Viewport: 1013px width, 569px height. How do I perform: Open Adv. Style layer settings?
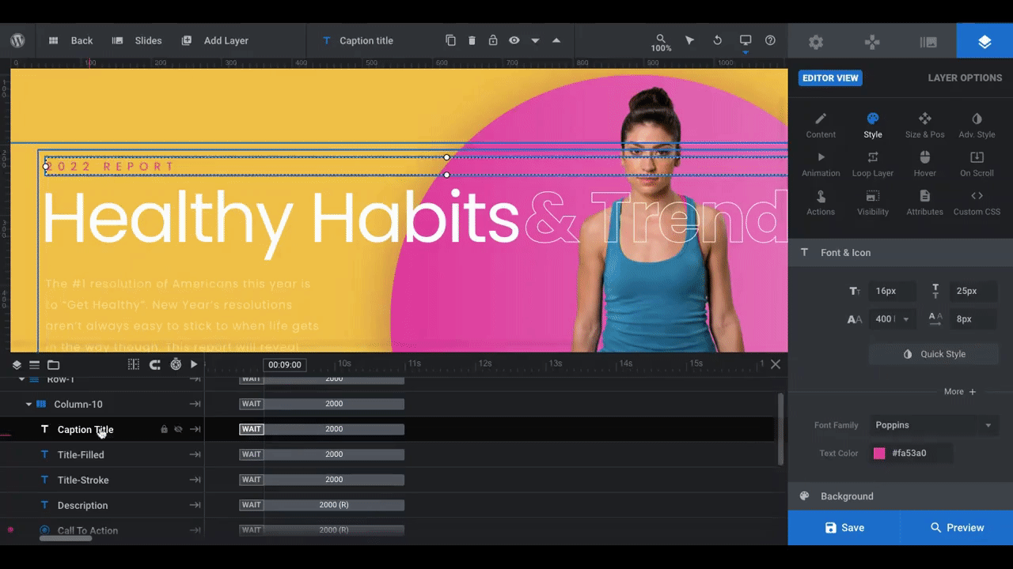pyautogui.click(x=977, y=125)
